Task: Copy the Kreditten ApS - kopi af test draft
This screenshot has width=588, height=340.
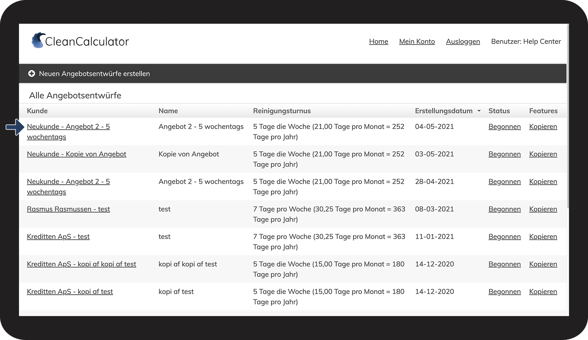Action: pyautogui.click(x=543, y=292)
